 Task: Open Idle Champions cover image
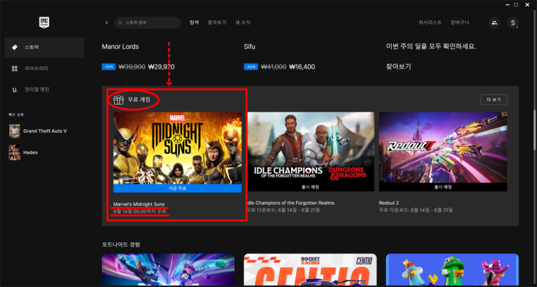pos(310,148)
